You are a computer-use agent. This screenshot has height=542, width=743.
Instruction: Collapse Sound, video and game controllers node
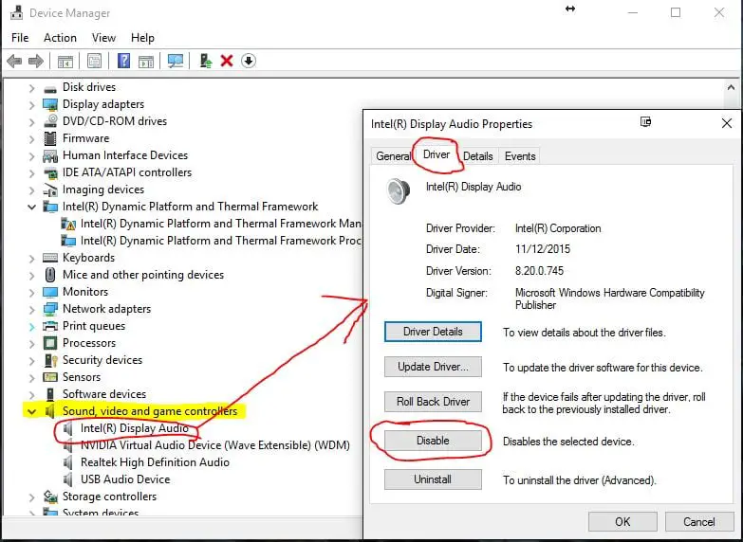click(31, 412)
